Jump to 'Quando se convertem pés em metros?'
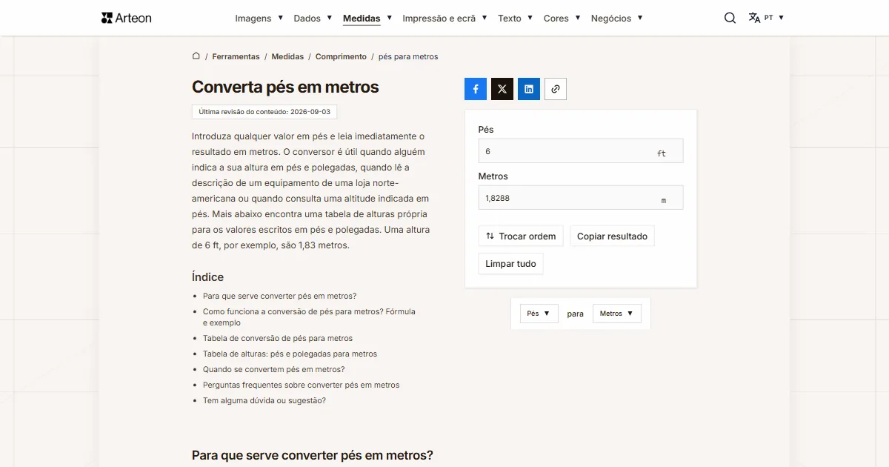The image size is (889, 467). 273,369
